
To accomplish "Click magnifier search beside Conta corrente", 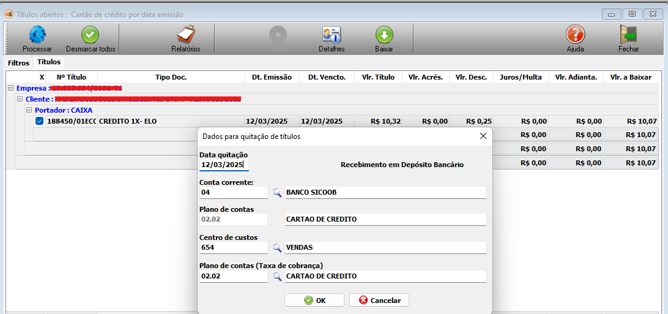I will [x=277, y=193].
